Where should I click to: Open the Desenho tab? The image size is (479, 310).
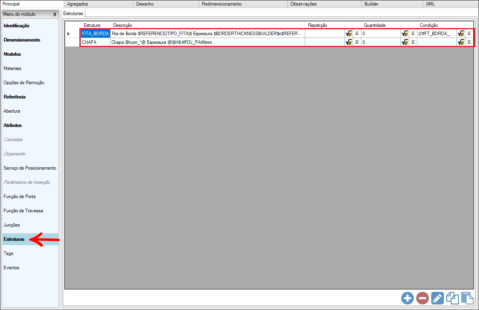166,4
